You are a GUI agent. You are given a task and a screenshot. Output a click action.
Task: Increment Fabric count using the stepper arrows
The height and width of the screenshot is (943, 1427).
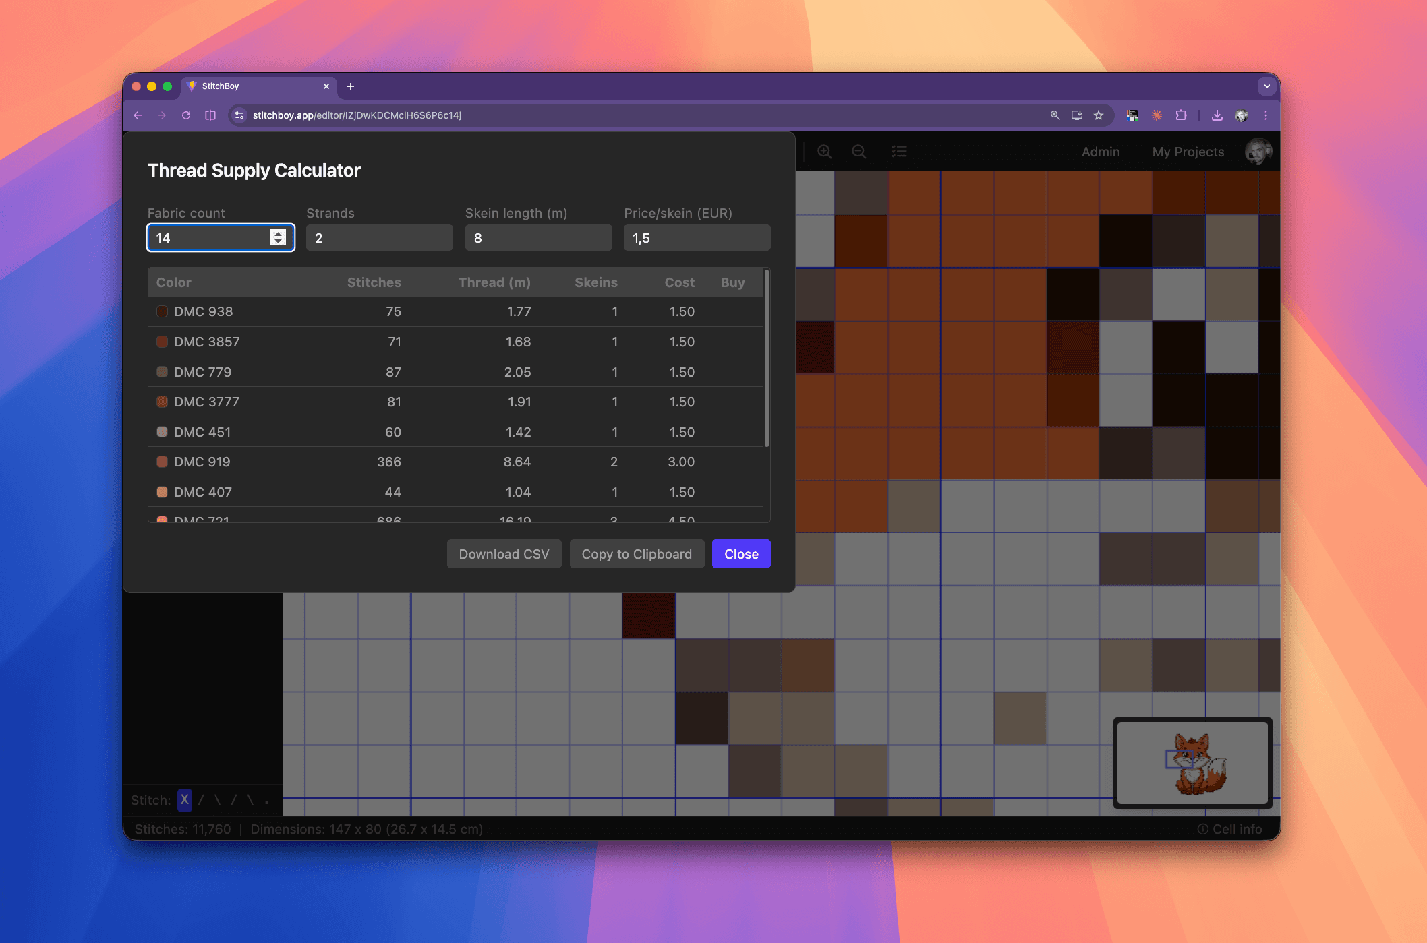pyautogui.click(x=276, y=233)
